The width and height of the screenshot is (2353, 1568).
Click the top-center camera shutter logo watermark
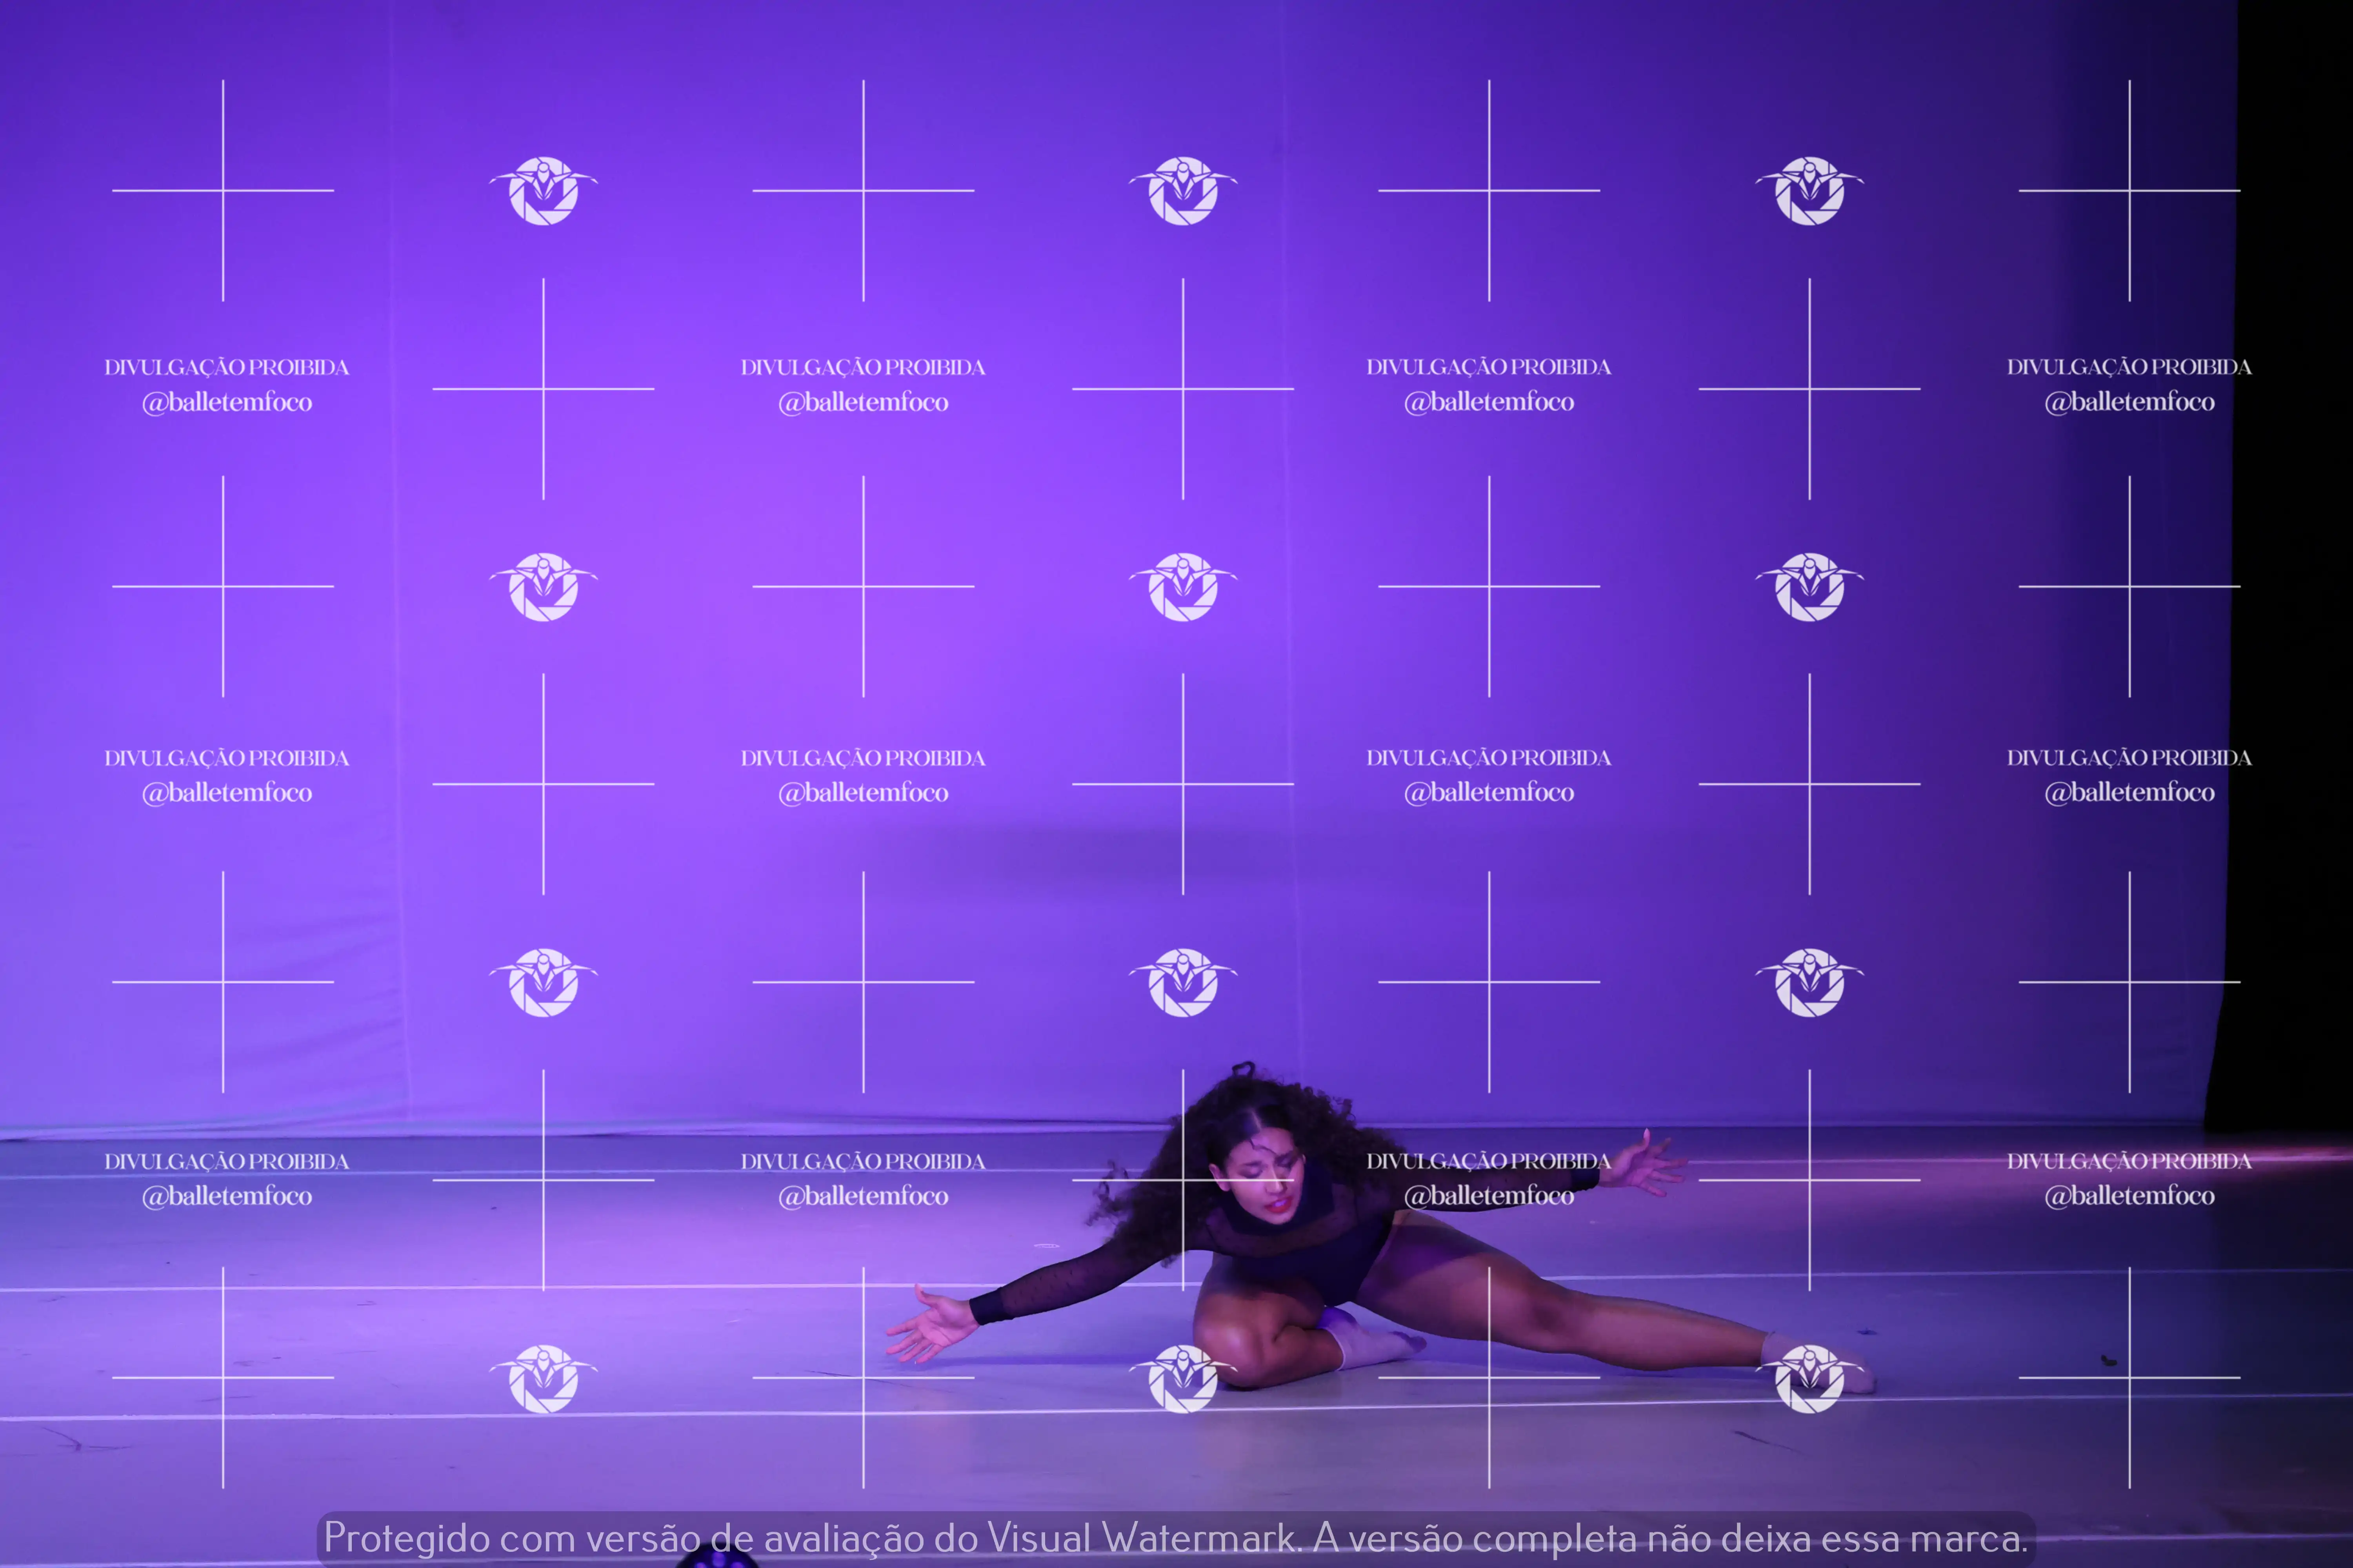point(1184,190)
